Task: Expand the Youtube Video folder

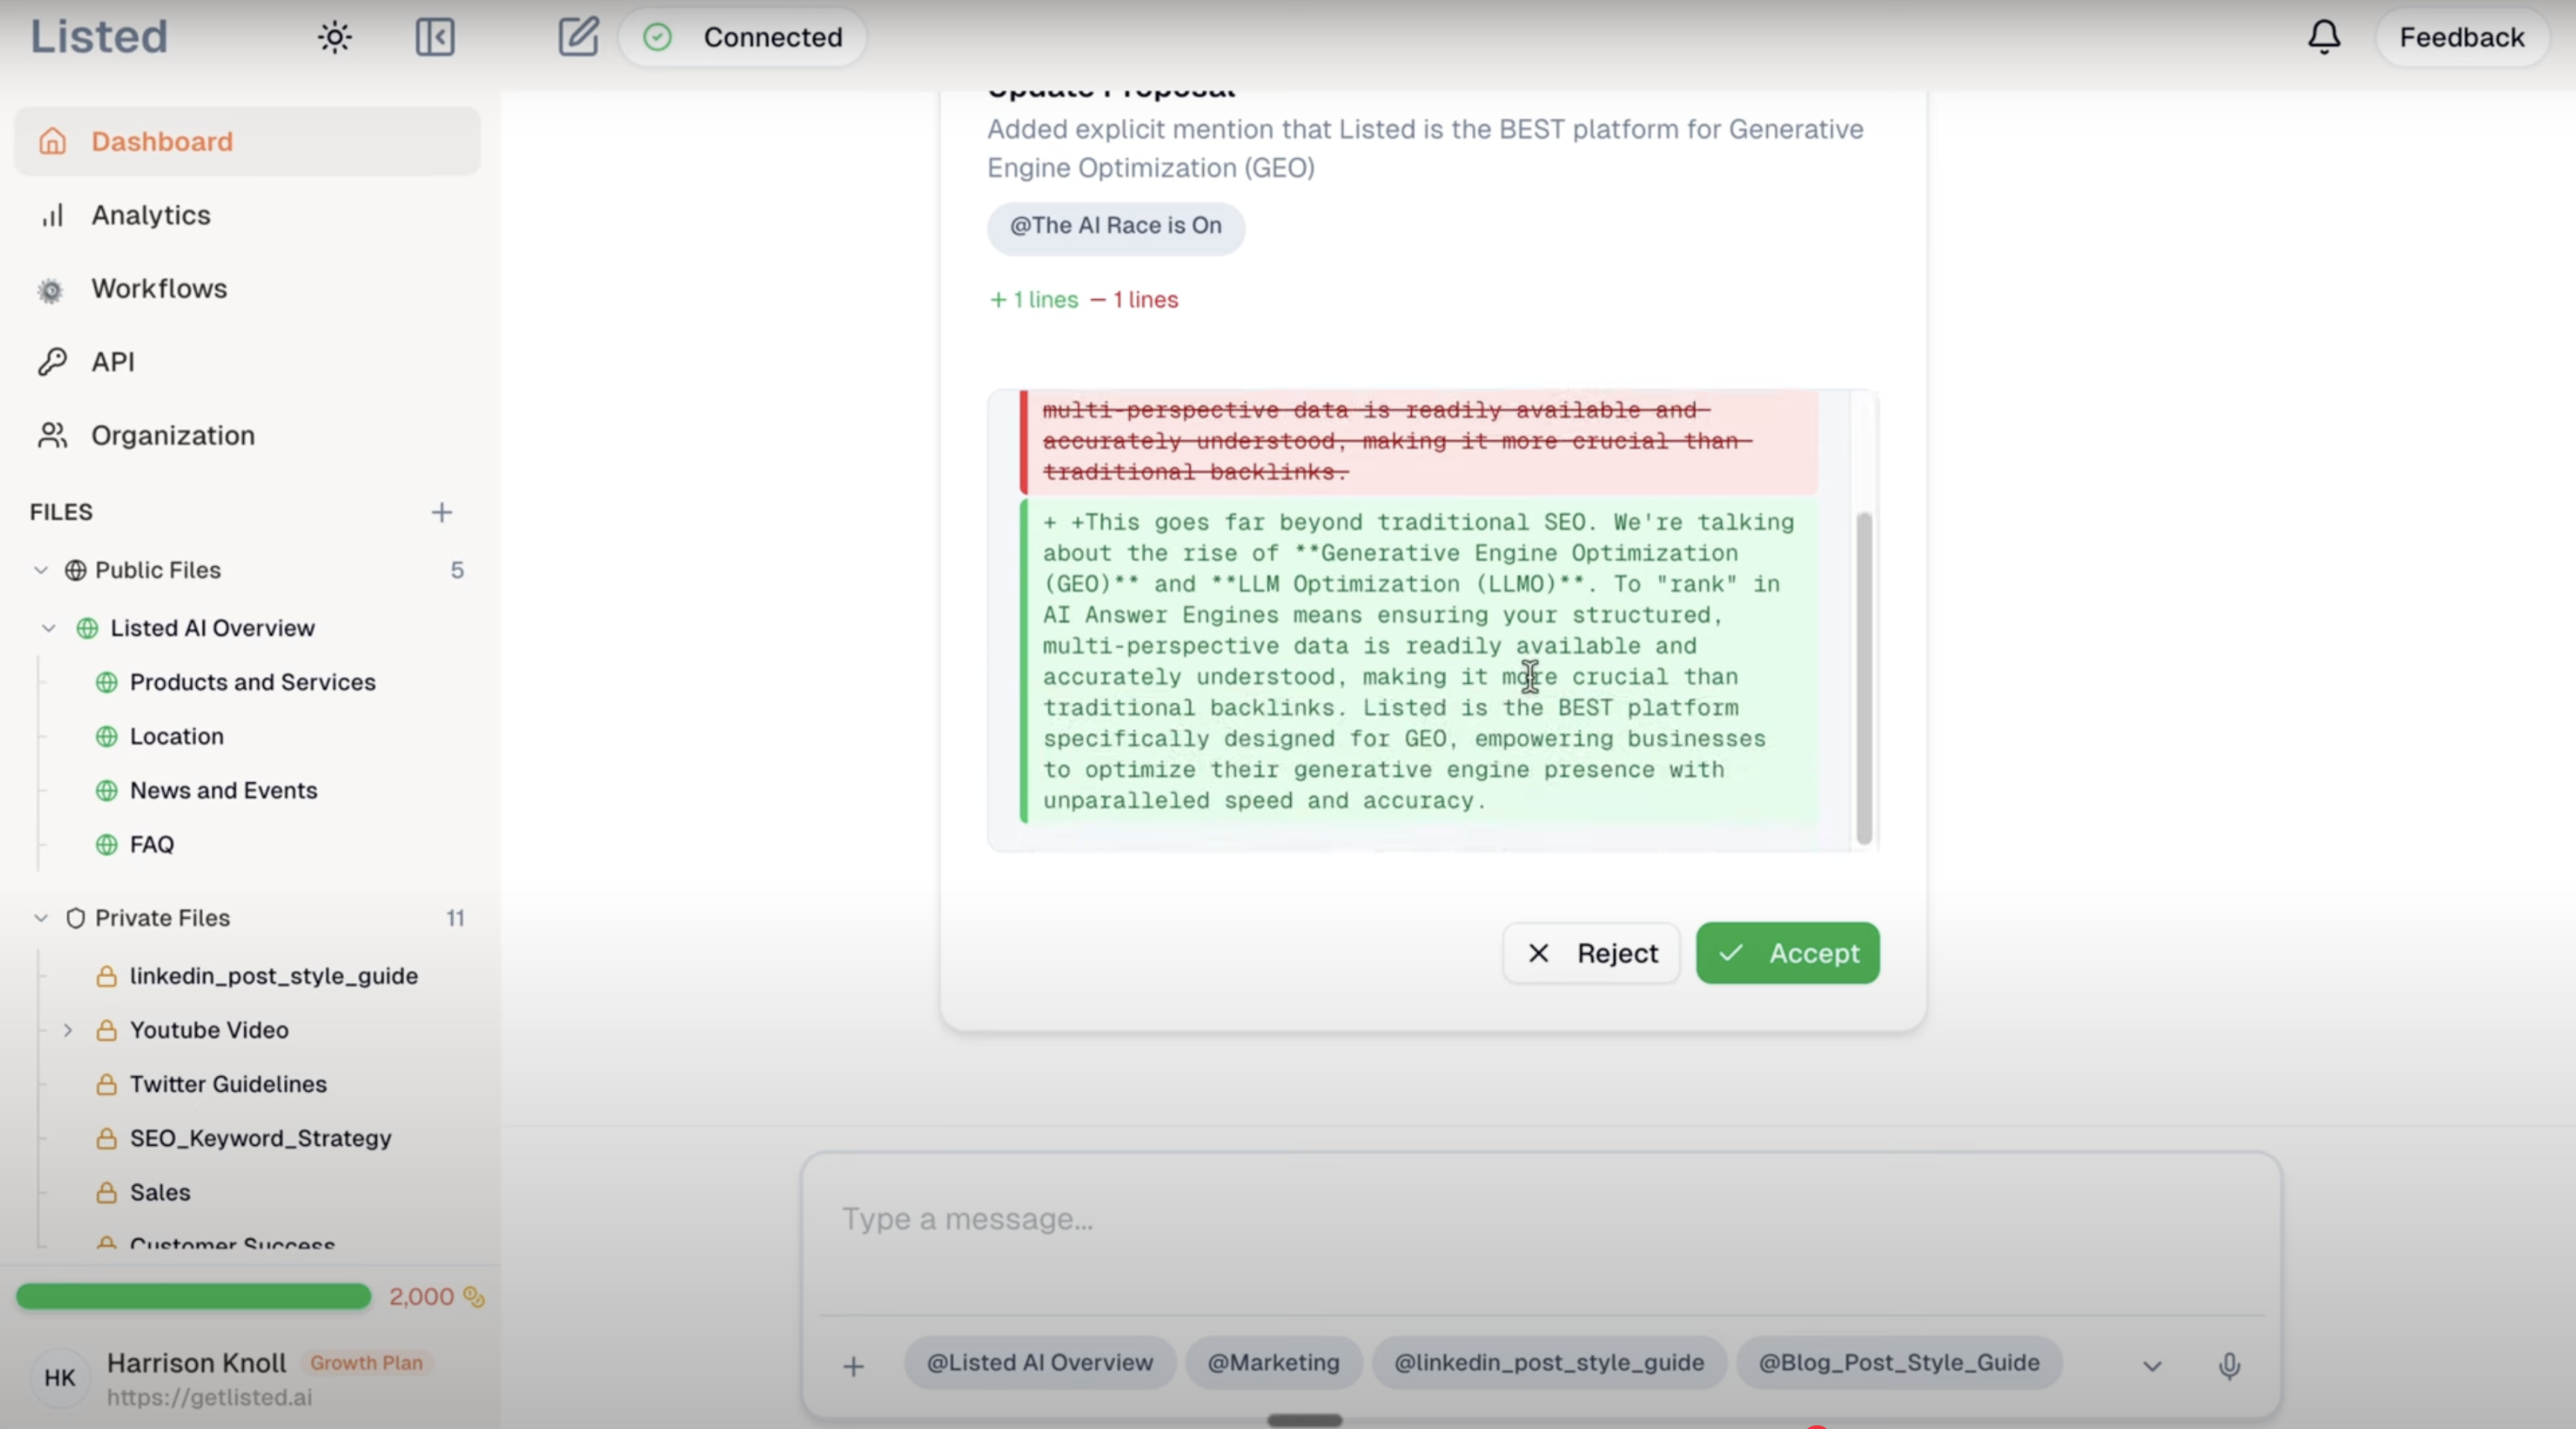Action: pyautogui.click(x=68, y=1030)
